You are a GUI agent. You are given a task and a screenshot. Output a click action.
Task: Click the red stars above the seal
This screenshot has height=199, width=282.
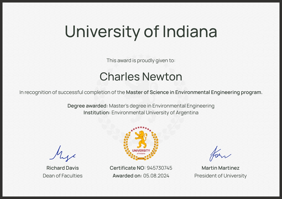click(x=141, y=128)
